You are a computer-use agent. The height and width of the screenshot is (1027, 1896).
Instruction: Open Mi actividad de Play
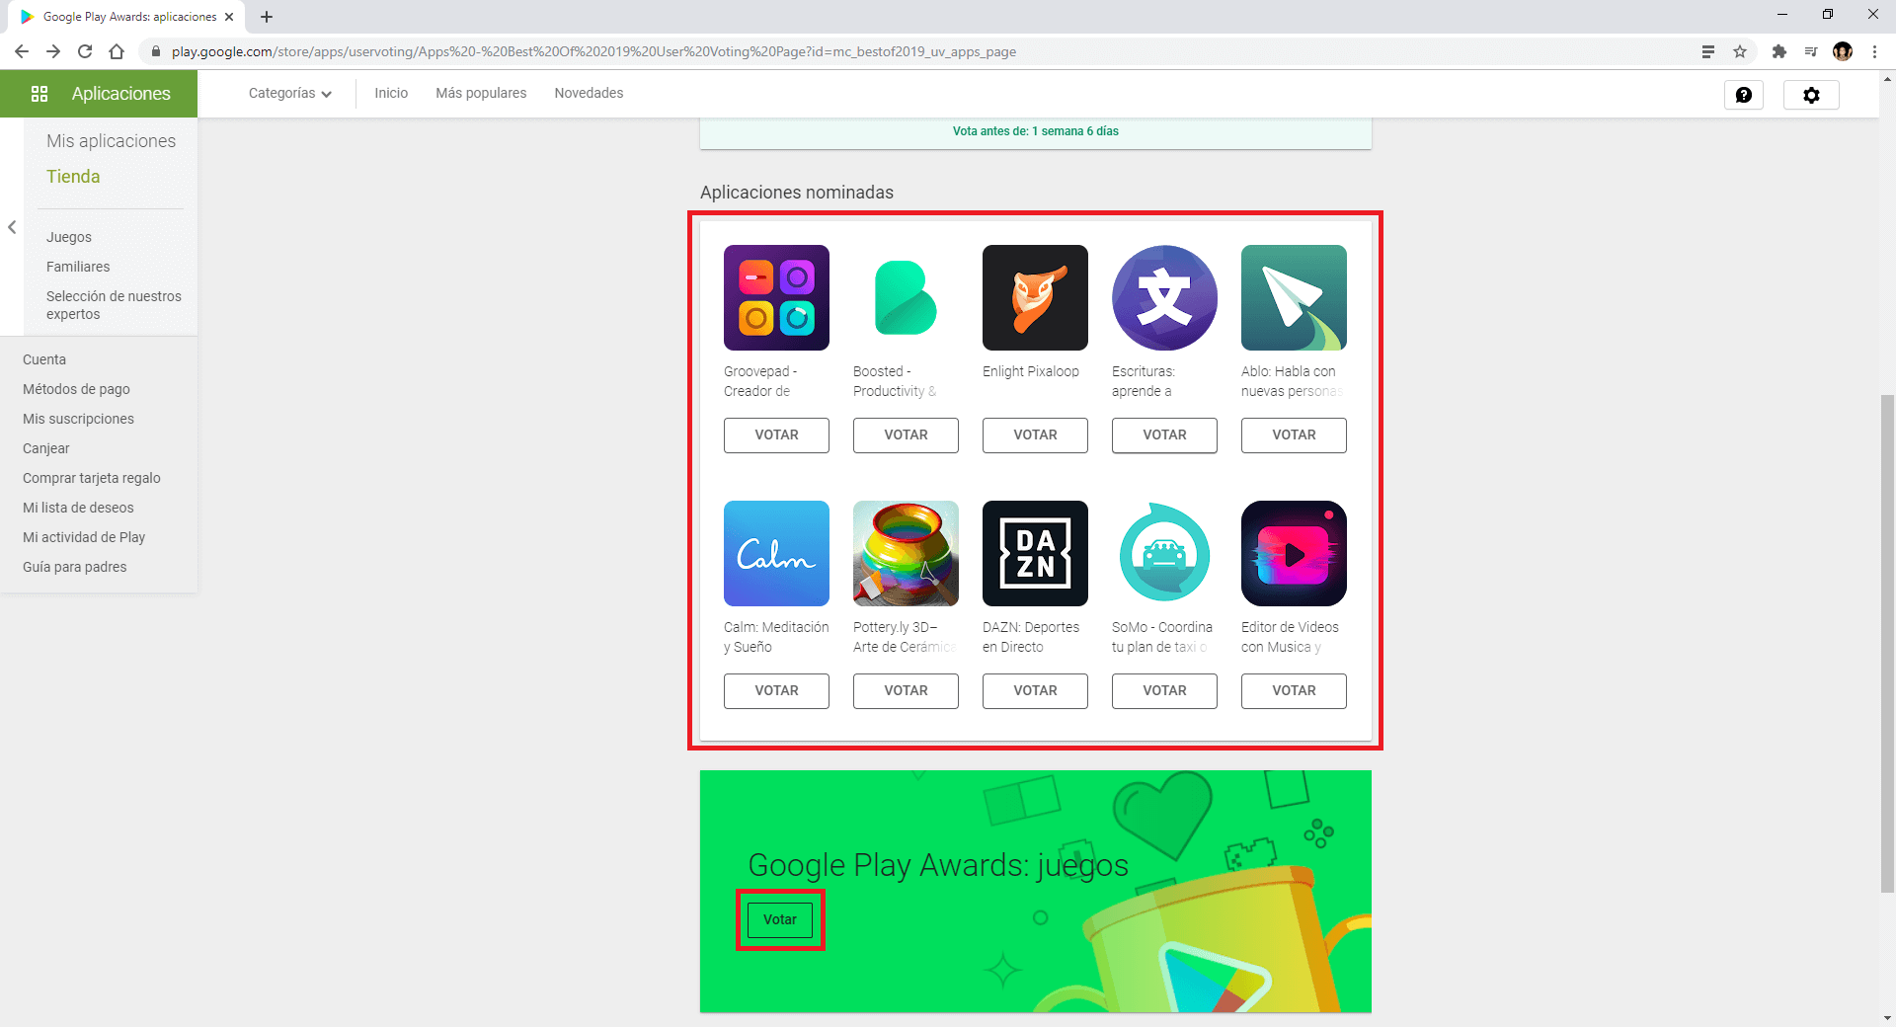click(x=84, y=537)
